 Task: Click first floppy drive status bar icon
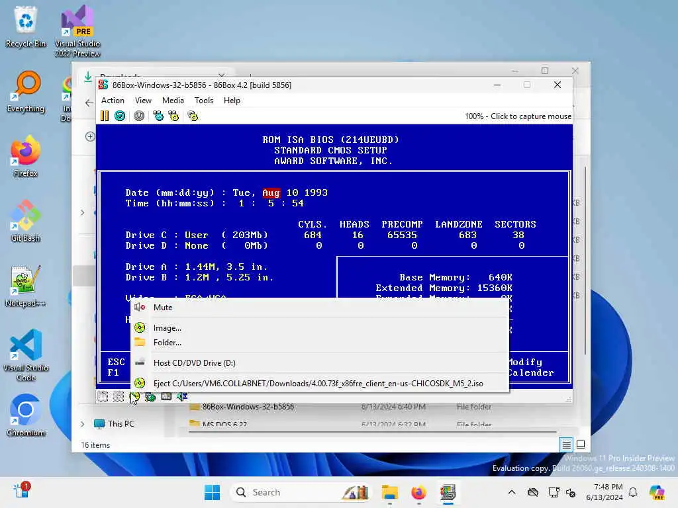(103, 397)
